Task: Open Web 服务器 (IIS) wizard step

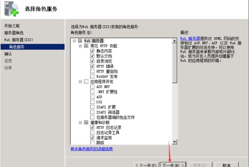Action: click(18, 40)
